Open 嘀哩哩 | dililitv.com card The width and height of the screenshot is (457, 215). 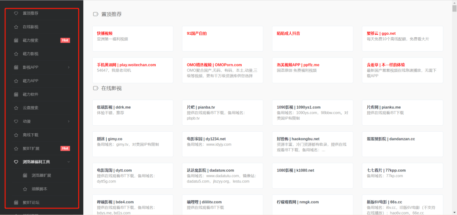click(x=223, y=205)
